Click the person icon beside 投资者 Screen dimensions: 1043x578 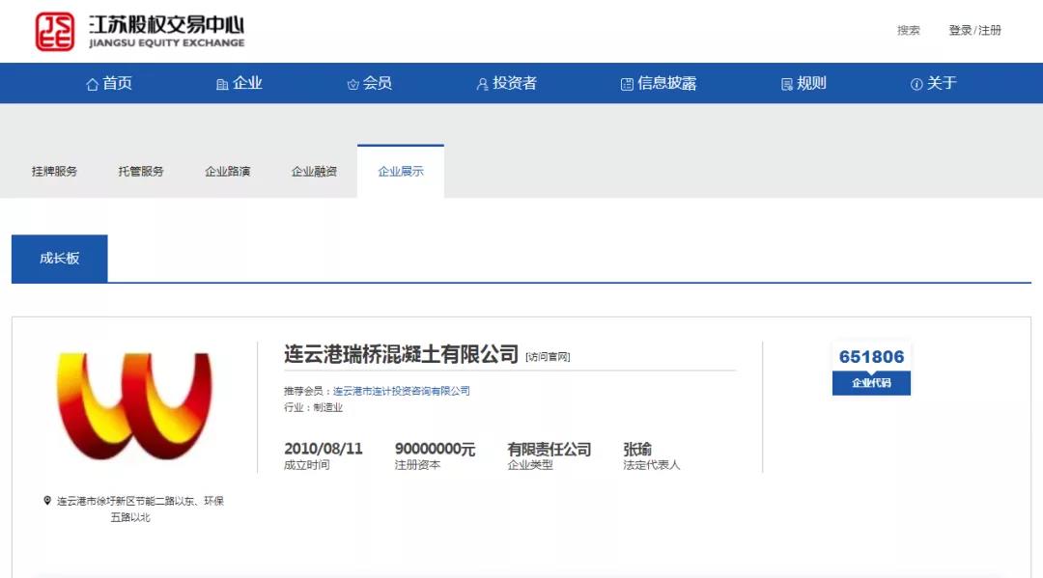click(x=482, y=84)
